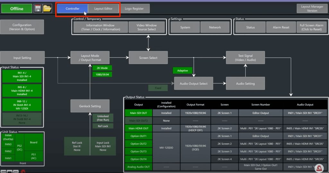
Task: Open Layout Mode / Output Format
Action: [x=90, y=58]
